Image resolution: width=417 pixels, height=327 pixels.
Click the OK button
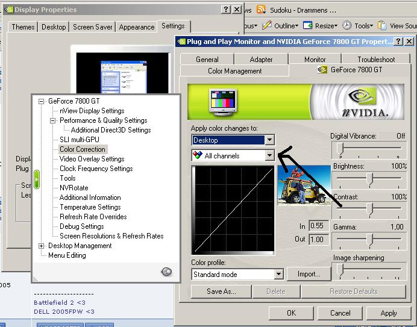pyautogui.click(x=291, y=313)
